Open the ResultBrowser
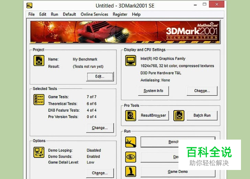The width and height of the screenshot is (250, 179). pyautogui.click(x=154, y=115)
